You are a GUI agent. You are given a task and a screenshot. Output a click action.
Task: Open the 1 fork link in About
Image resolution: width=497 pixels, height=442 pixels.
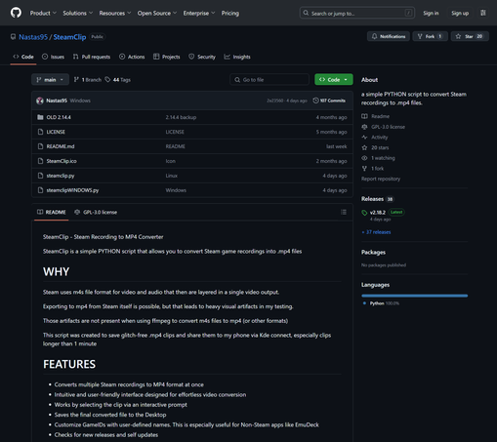pos(373,169)
